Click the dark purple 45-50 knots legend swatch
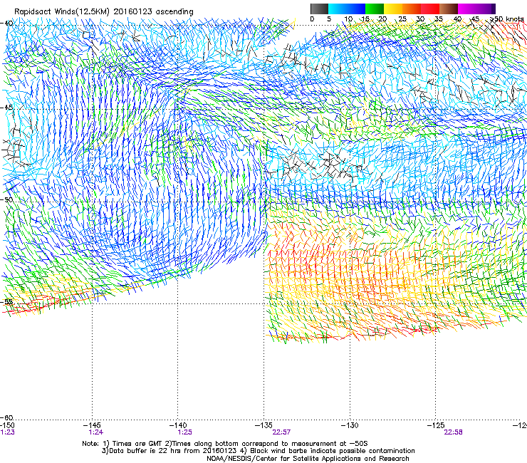Screen dimensions: 527x463 [x=486, y=9]
